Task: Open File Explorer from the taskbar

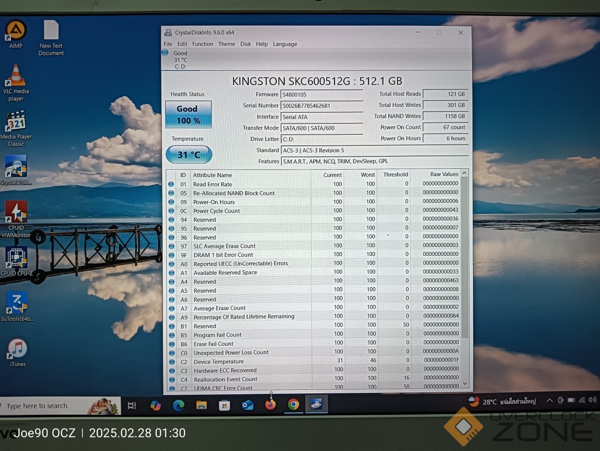Action: pos(201,405)
